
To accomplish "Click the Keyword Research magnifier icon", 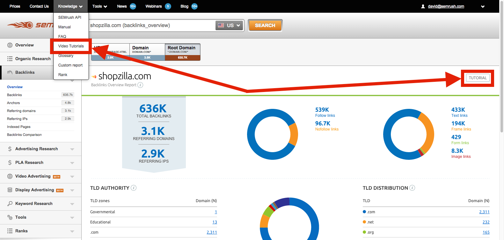I will point(10,204).
